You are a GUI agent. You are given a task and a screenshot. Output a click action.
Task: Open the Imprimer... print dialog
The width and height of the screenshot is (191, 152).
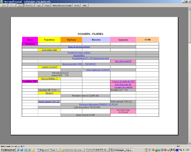(30, 5)
